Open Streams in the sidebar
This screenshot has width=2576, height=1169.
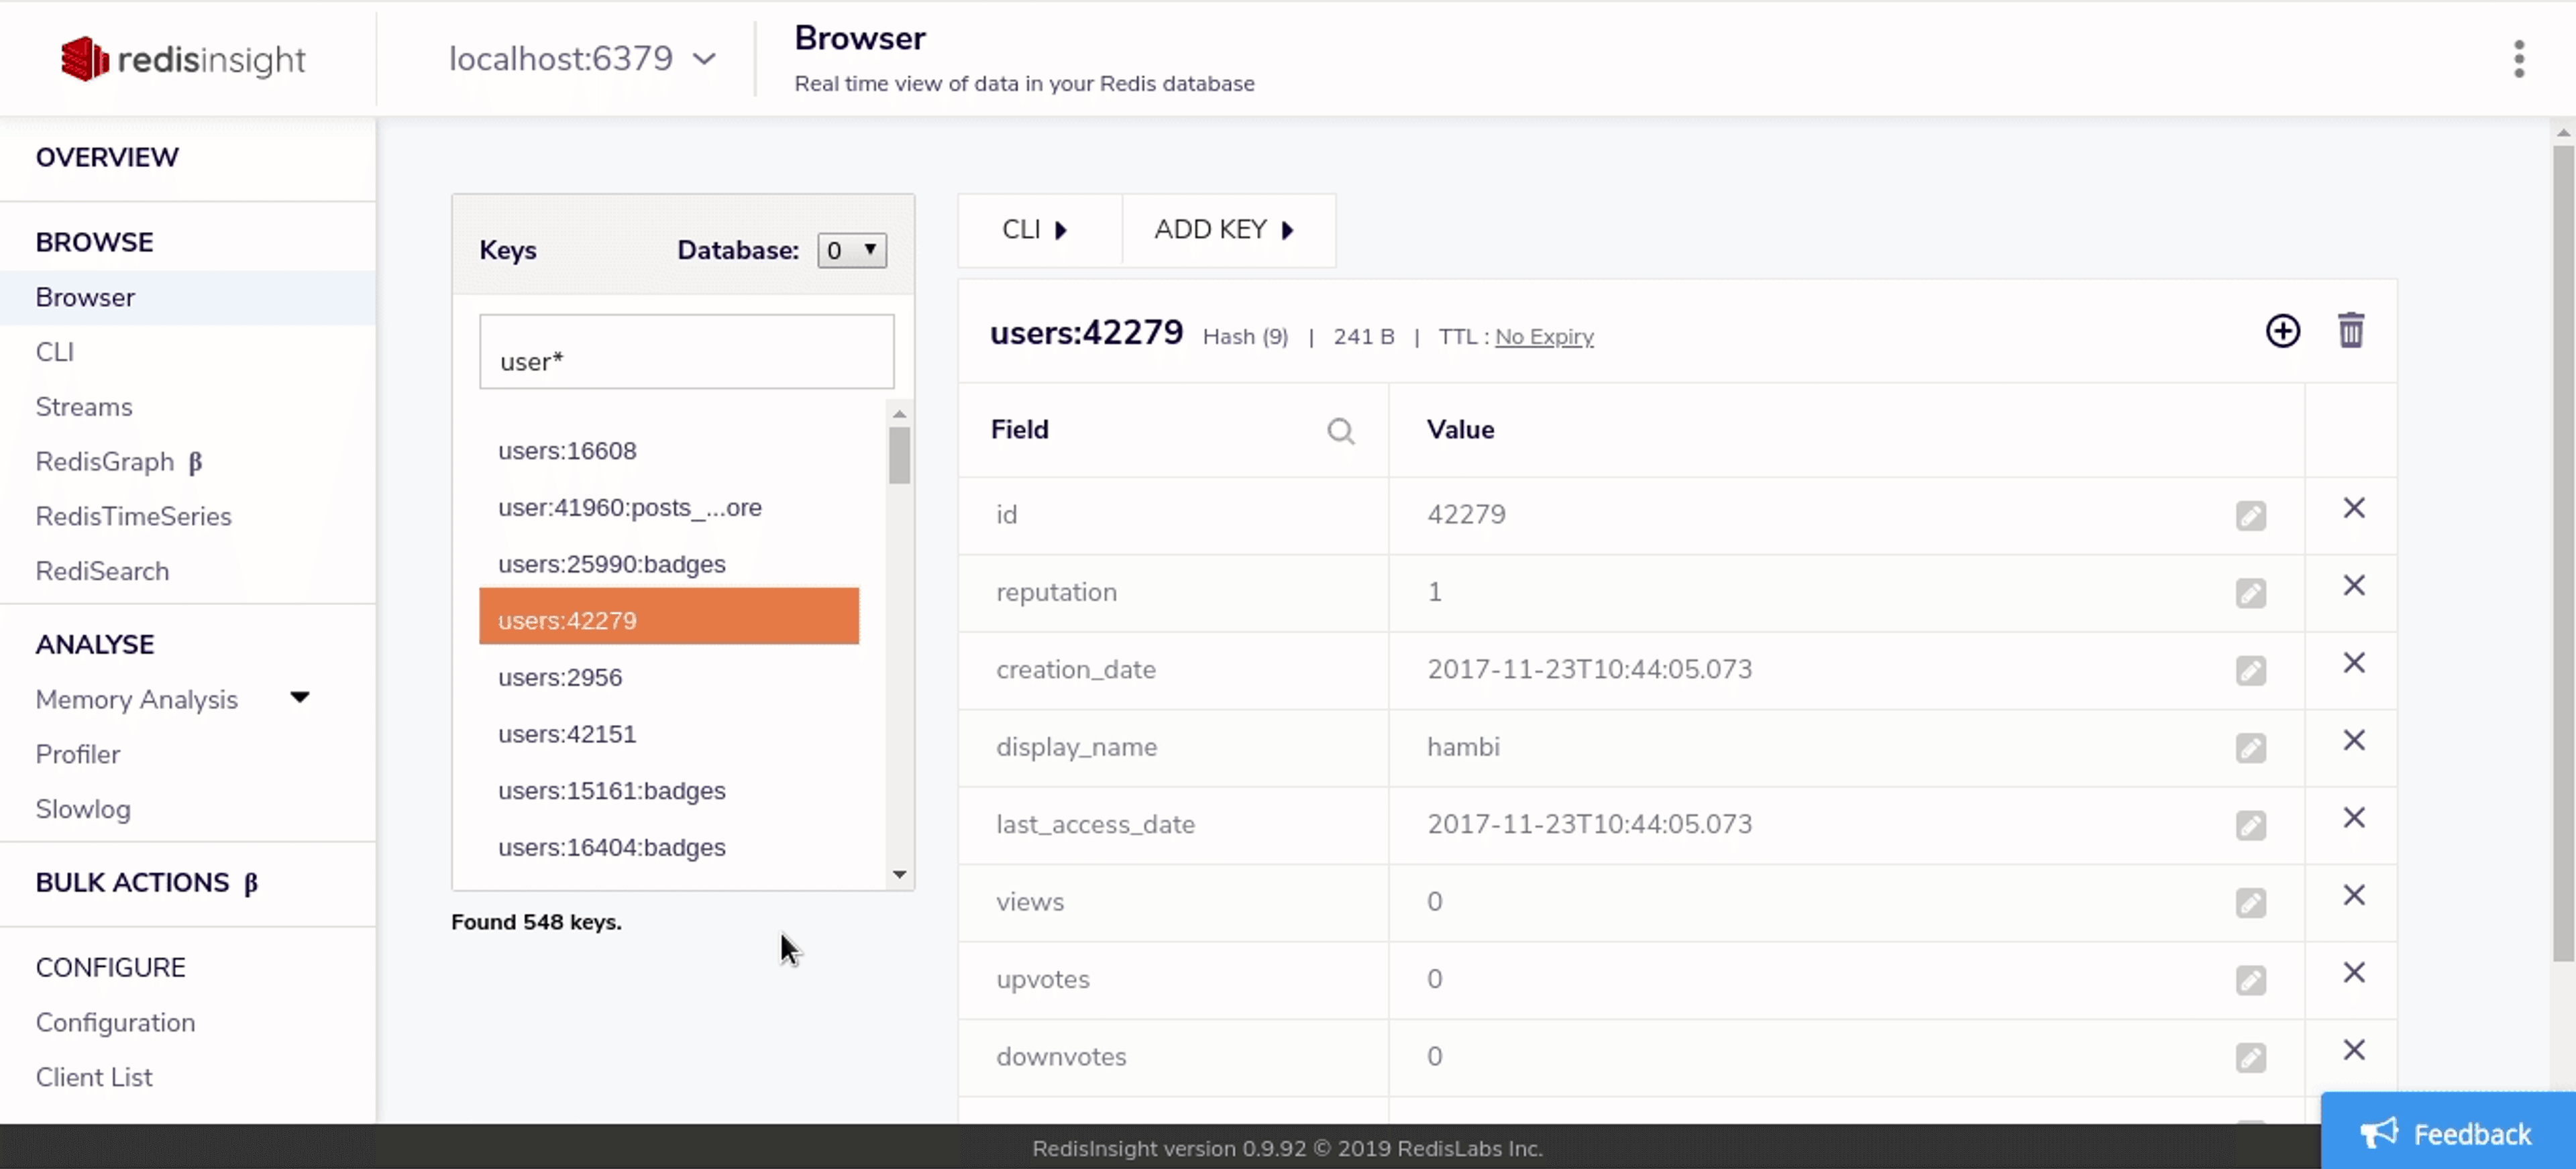(84, 407)
